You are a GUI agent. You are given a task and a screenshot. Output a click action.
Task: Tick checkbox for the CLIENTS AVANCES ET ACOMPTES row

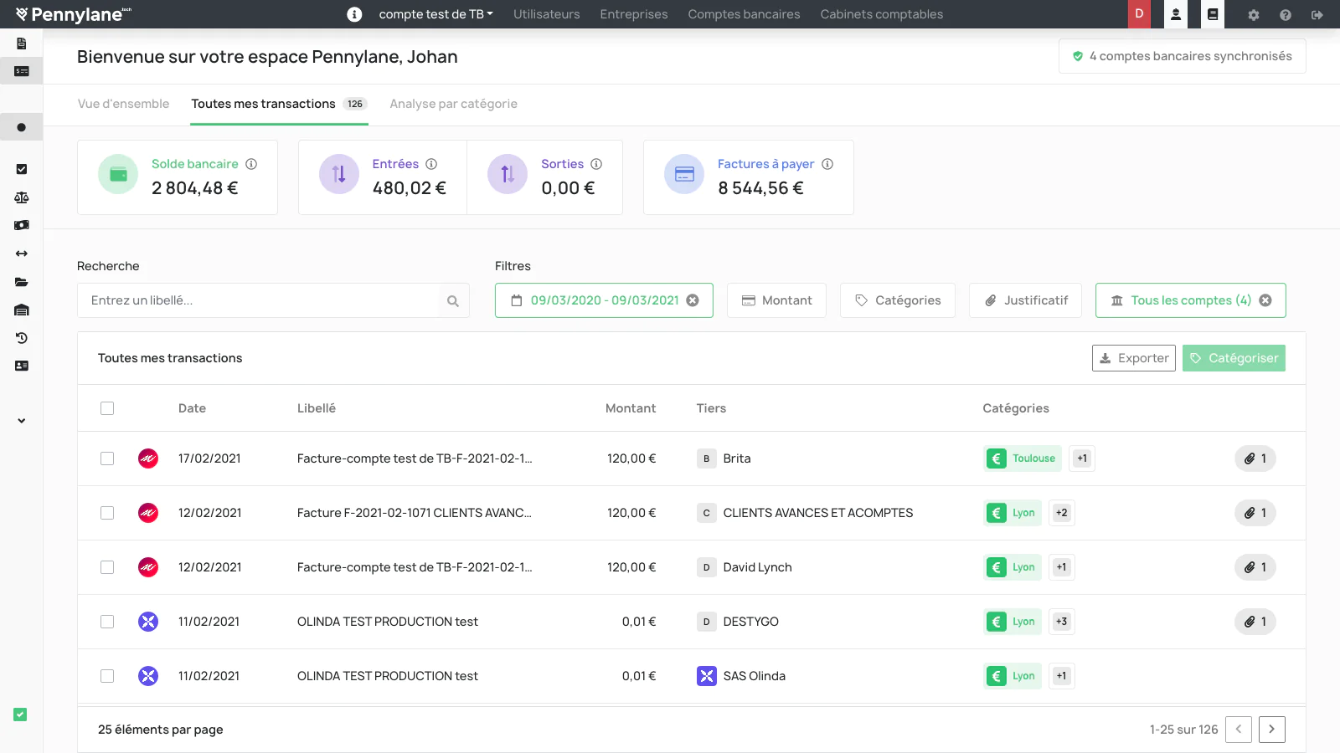(x=107, y=513)
